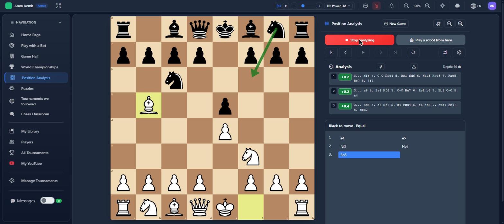Play the radio stream

click(286, 6)
